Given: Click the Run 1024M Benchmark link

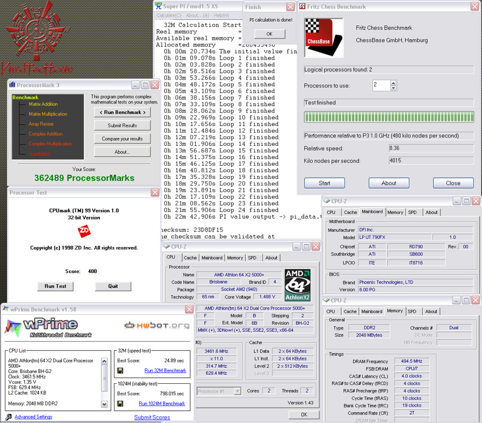Looking at the screenshot, I should 162,403.
